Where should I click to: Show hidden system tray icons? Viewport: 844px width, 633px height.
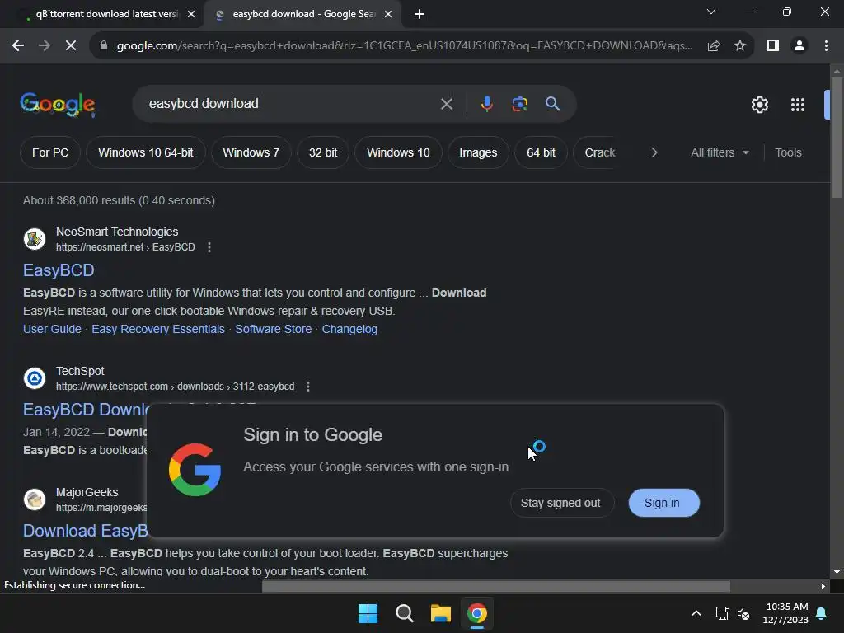click(696, 613)
